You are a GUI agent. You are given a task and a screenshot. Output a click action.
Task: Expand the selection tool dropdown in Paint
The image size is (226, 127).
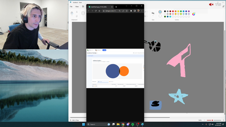(x=83, y=16)
